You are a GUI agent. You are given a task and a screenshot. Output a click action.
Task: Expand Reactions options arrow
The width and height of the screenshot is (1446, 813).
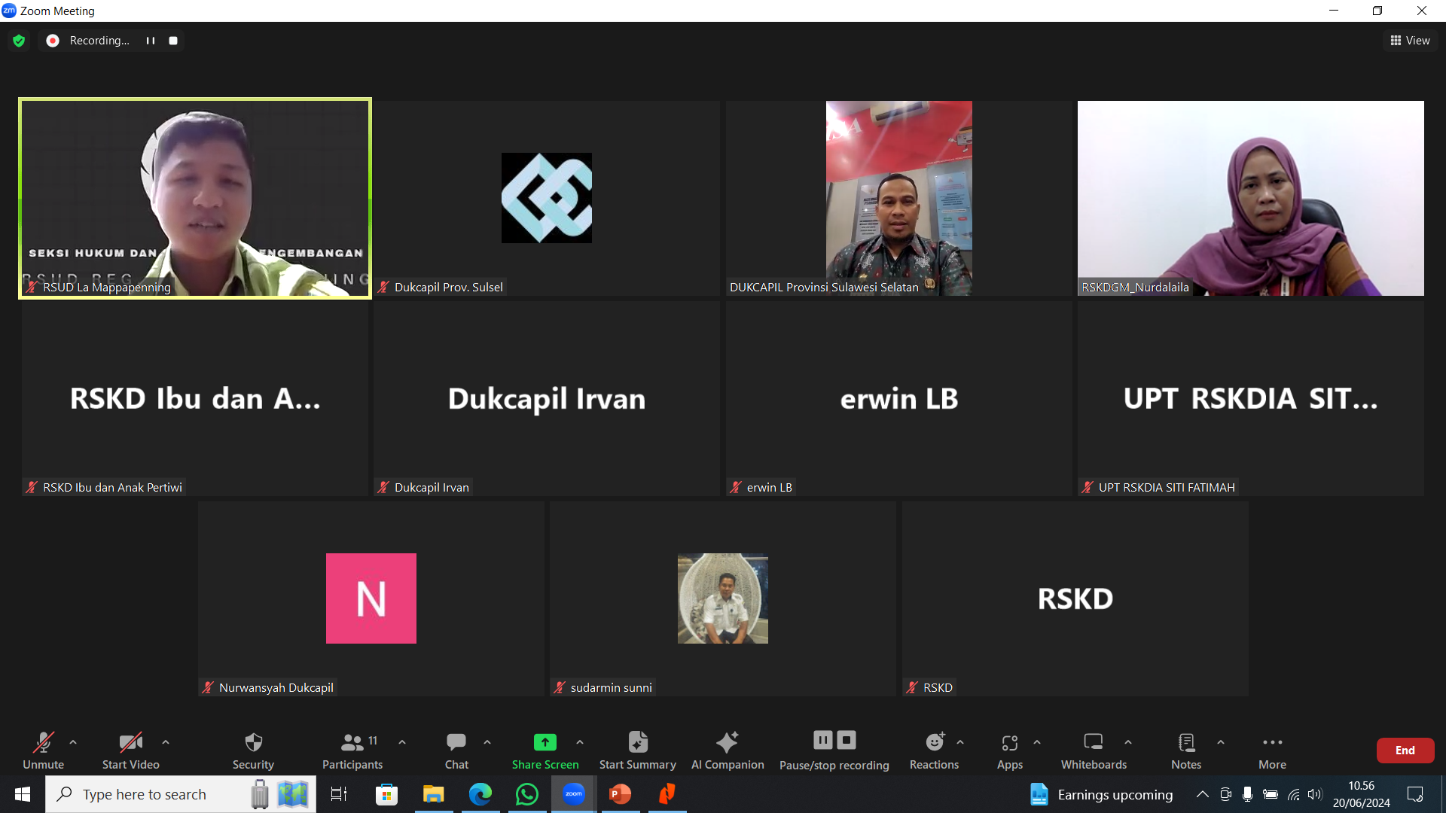click(960, 742)
